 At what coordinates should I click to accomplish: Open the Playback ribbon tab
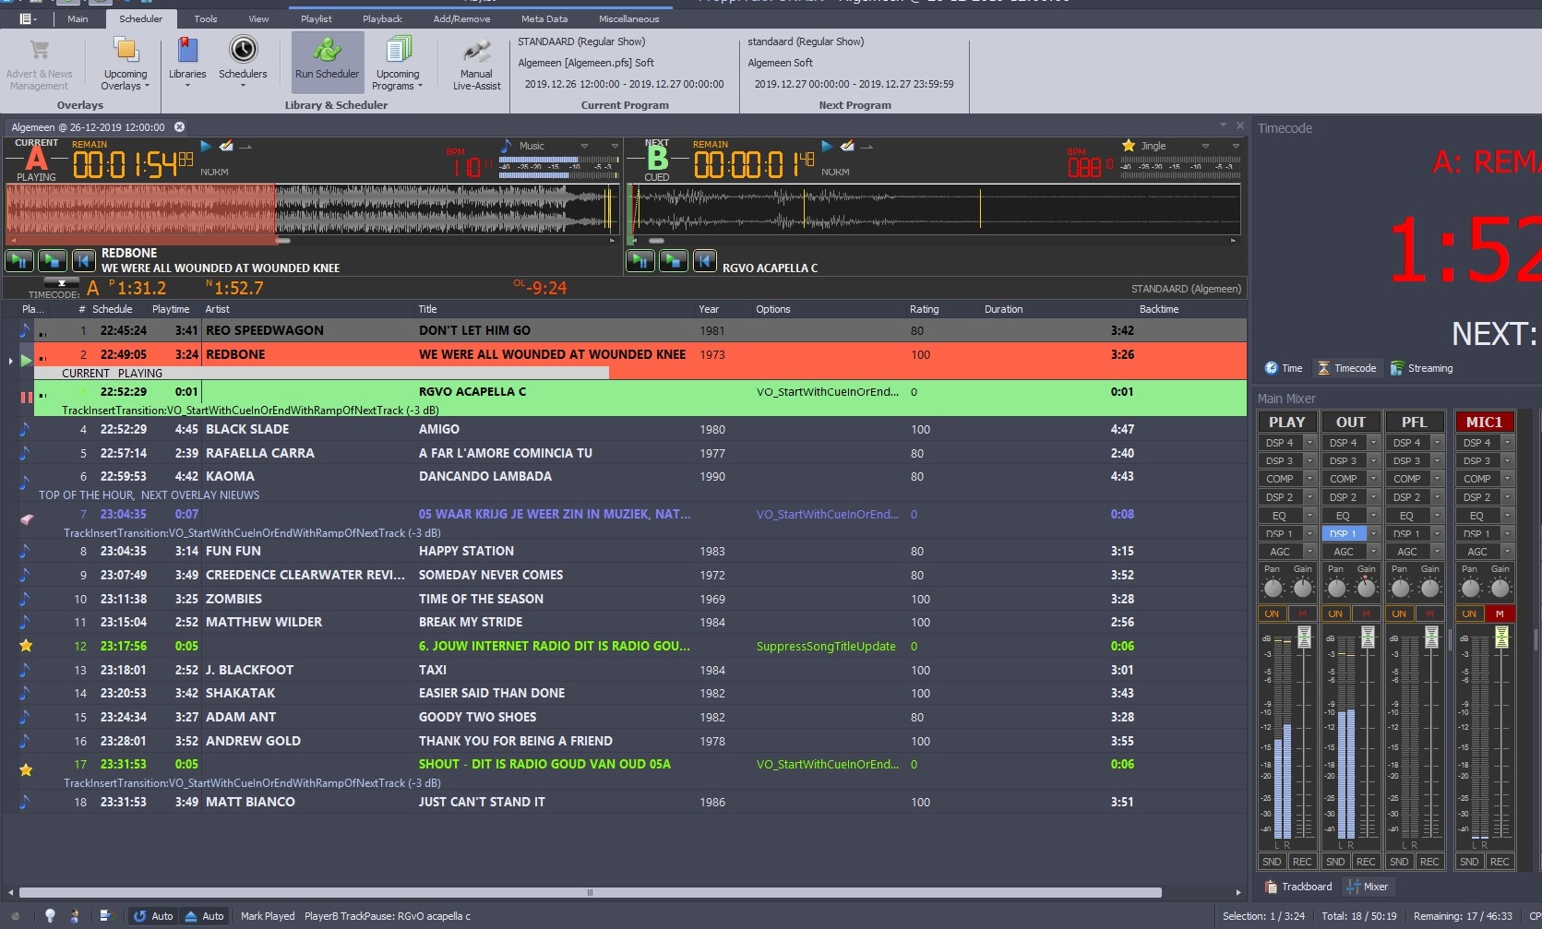(382, 18)
